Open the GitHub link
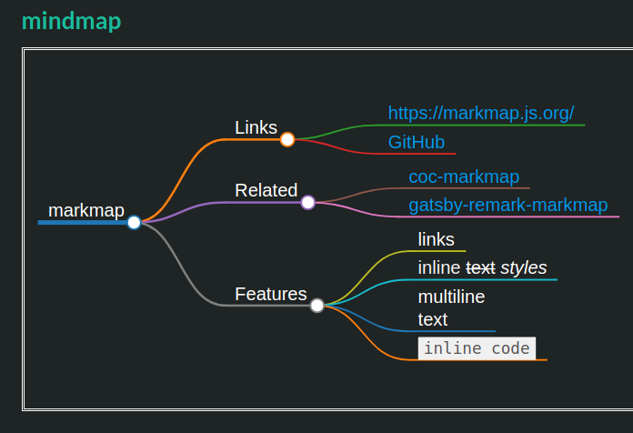 pyautogui.click(x=416, y=142)
